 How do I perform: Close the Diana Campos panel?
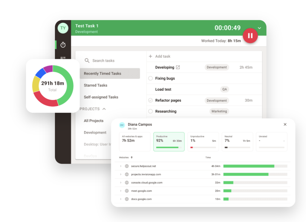click(285, 125)
